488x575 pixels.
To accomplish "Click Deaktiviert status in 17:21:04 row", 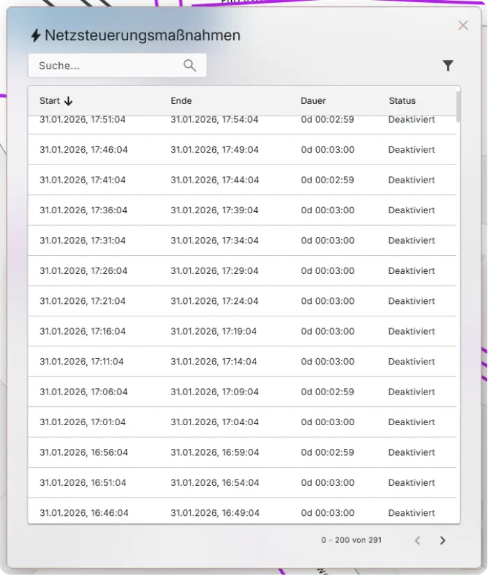I will (411, 301).
